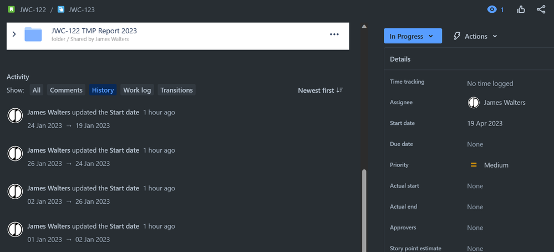Open the JWC-122 TMP Report 2023 folder title
The image size is (554, 252).
(x=94, y=31)
